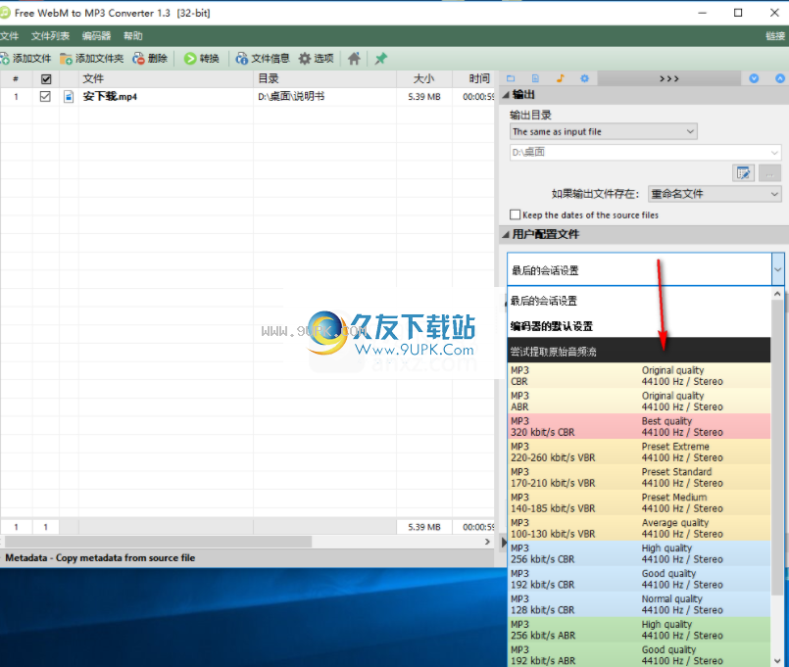
Task: Start conversion with the green Convert button
Action: [201, 59]
